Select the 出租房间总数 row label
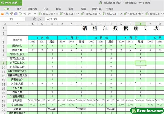 click(17, 96)
